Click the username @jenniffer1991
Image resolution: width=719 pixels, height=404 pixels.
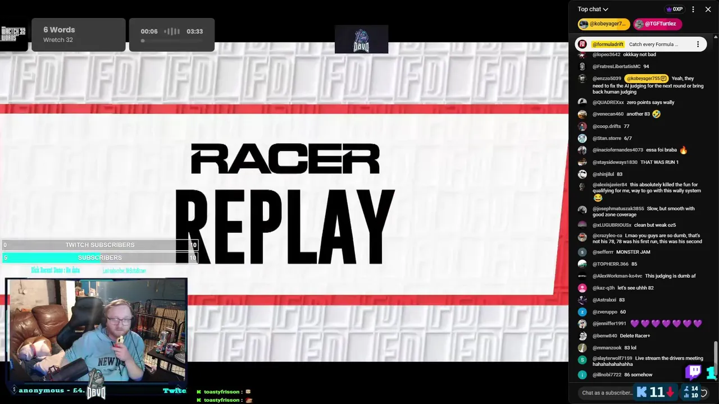609,324
